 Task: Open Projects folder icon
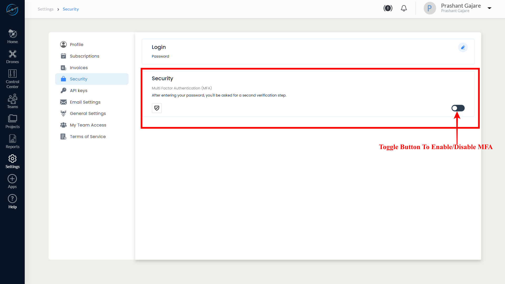(12, 121)
